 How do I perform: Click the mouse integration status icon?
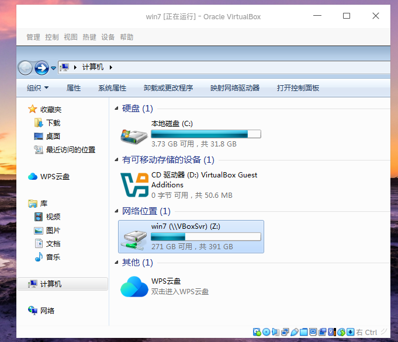pyautogui.click(x=341, y=332)
